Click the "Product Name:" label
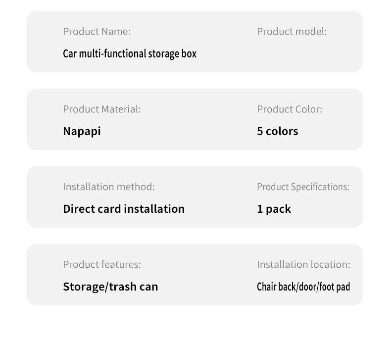This screenshot has height=342, width=391. [97, 32]
